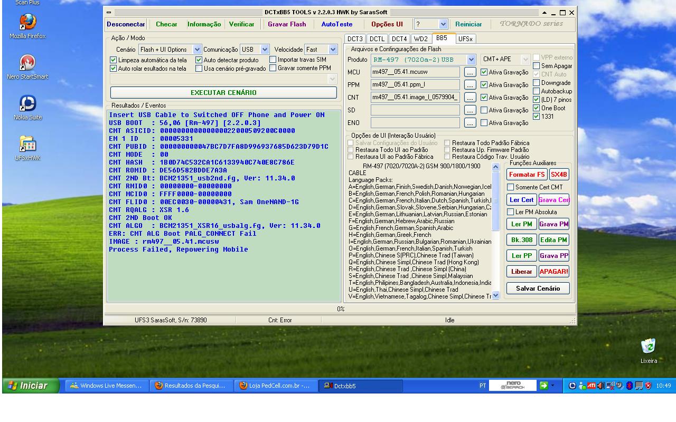Click the Informação toolbar button
The height and width of the screenshot is (422, 676).
(x=204, y=24)
